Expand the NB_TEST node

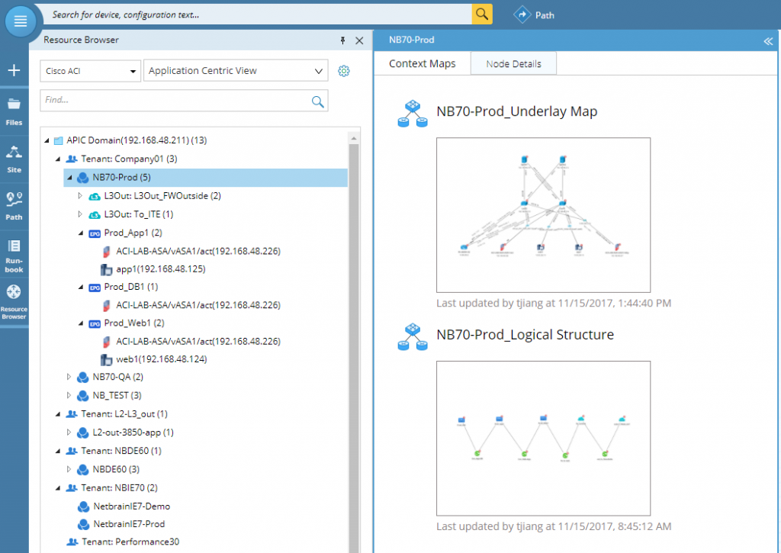pyautogui.click(x=69, y=396)
